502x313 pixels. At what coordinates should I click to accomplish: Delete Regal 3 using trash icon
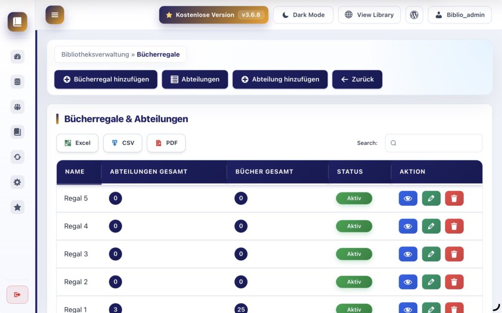pos(454,254)
